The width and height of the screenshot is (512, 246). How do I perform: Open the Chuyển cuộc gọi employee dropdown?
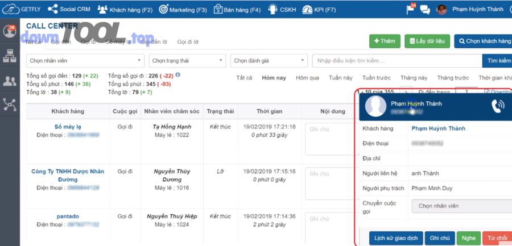tap(461, 206)
